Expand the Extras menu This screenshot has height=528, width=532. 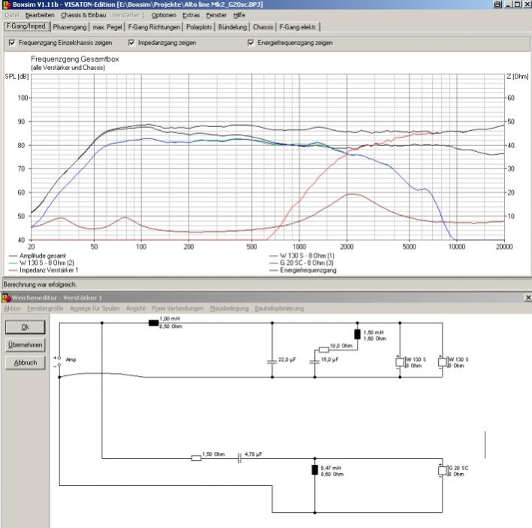[191, 15]
